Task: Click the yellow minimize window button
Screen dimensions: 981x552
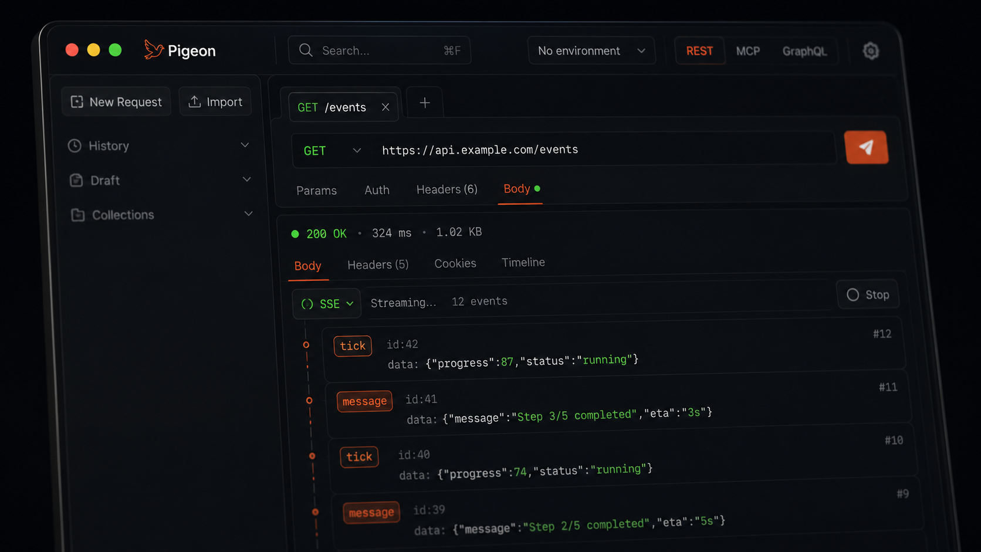Action: (x=93, y=50)
